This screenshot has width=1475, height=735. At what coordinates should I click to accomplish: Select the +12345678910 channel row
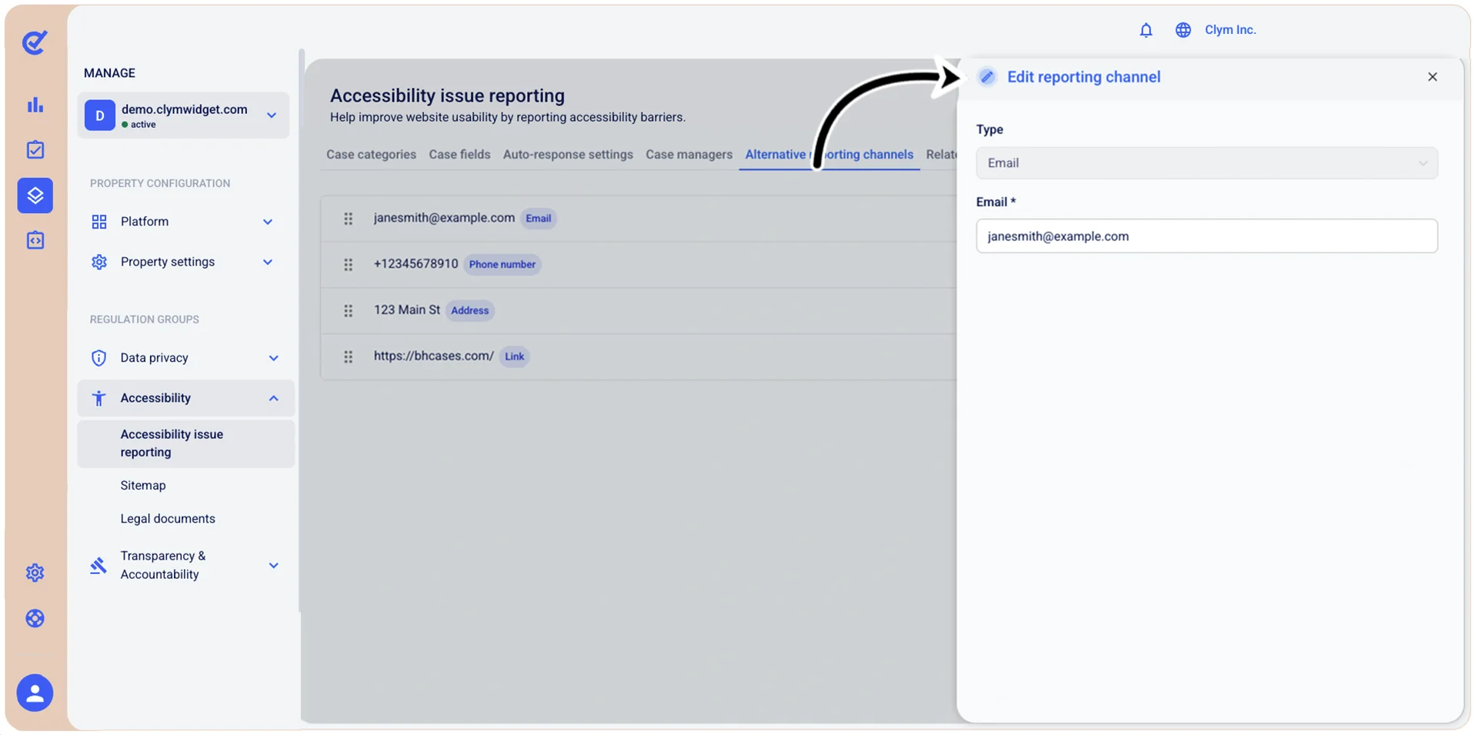(639, 265)
